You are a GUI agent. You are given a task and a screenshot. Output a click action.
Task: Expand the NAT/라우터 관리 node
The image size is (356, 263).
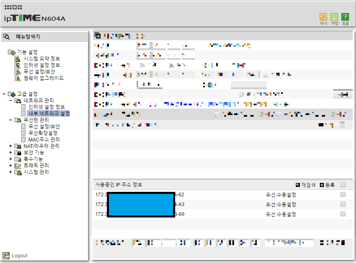click(x=11, y=146)
